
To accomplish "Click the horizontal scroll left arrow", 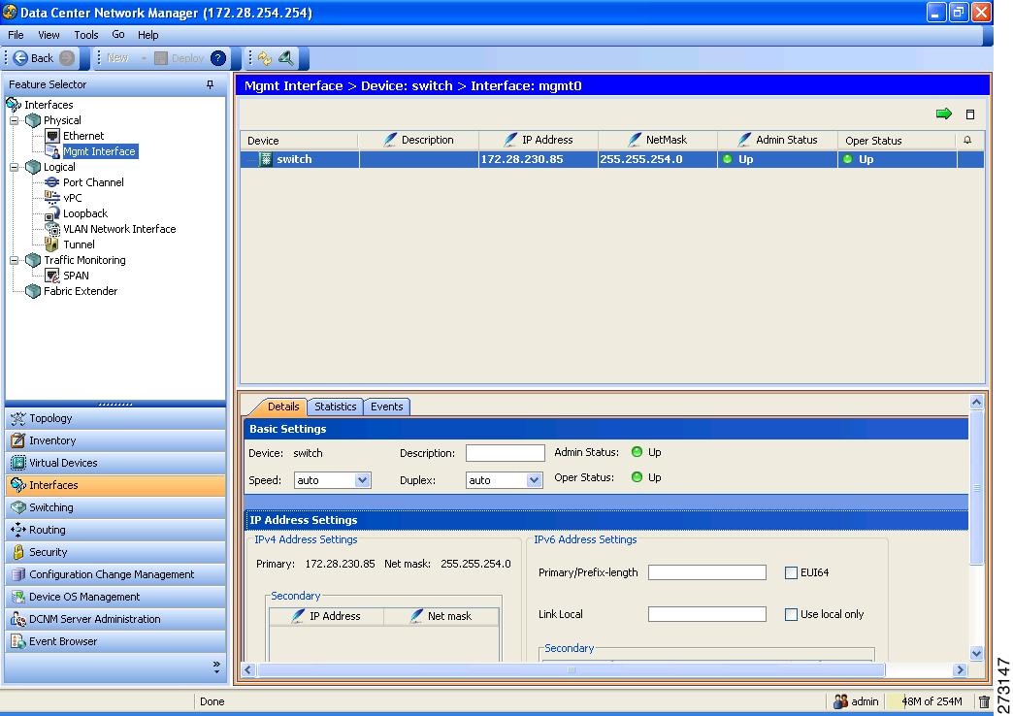I will [x=248, y=670].
